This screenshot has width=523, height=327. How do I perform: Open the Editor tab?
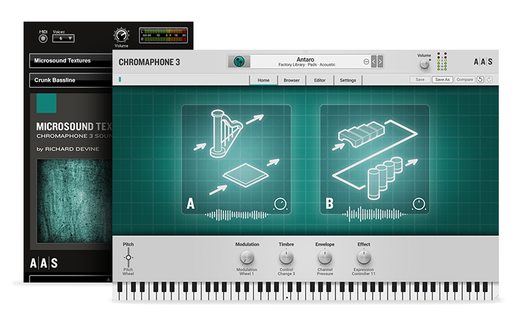(320, 80)
